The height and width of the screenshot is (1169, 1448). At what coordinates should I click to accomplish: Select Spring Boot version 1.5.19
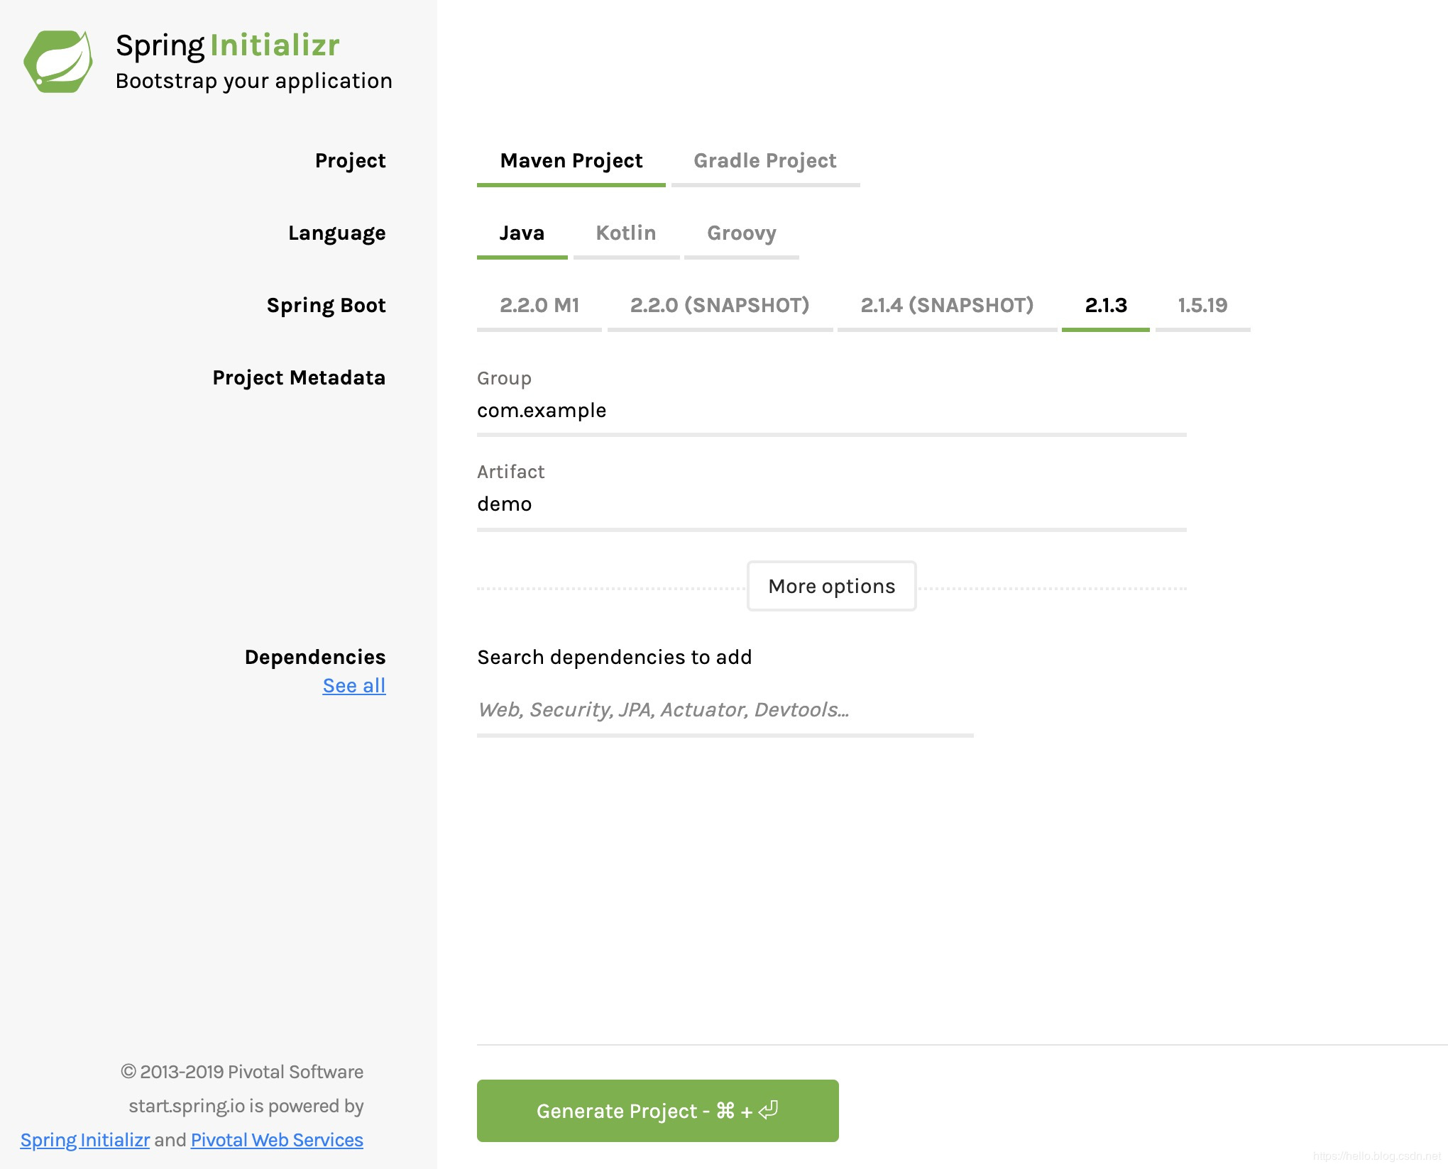(1202, 306)
